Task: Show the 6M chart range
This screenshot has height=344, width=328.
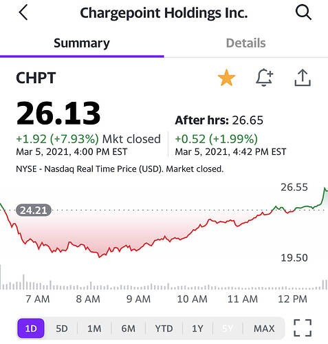Action: pyautogui.click(x=129, y=328)
